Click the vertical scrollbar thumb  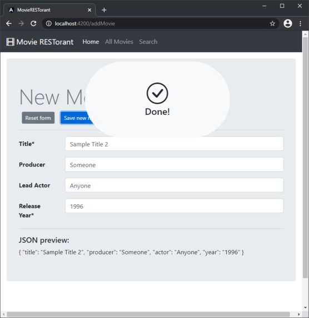(305, 158)
